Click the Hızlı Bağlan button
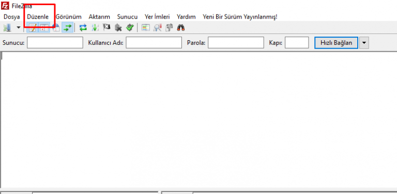Image resolution: width=397 pixels, height=194 pixels. 336,43
